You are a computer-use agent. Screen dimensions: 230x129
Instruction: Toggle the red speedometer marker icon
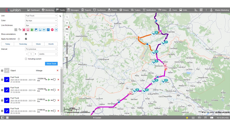point(28,30)
